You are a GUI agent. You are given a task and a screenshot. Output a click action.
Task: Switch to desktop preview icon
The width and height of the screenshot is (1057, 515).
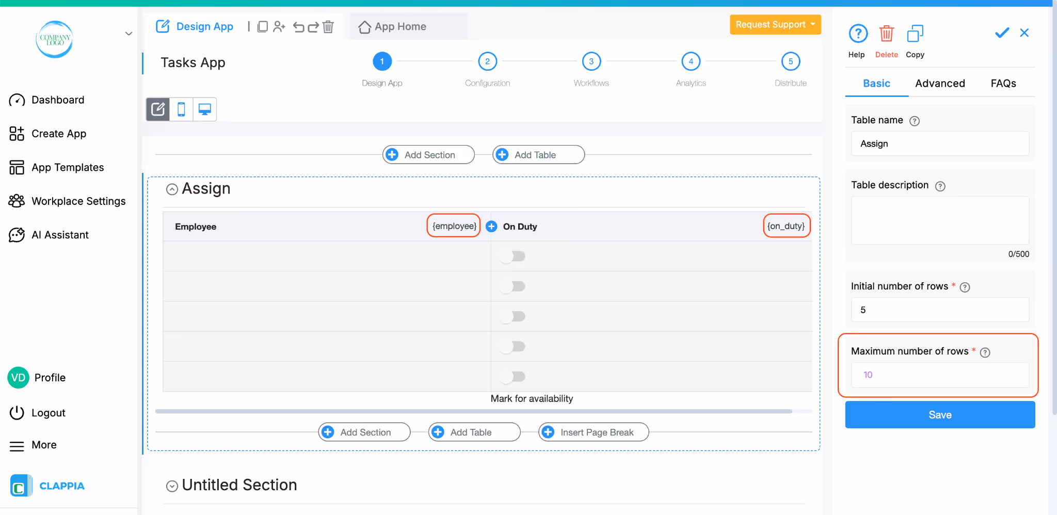pos(204,109)
